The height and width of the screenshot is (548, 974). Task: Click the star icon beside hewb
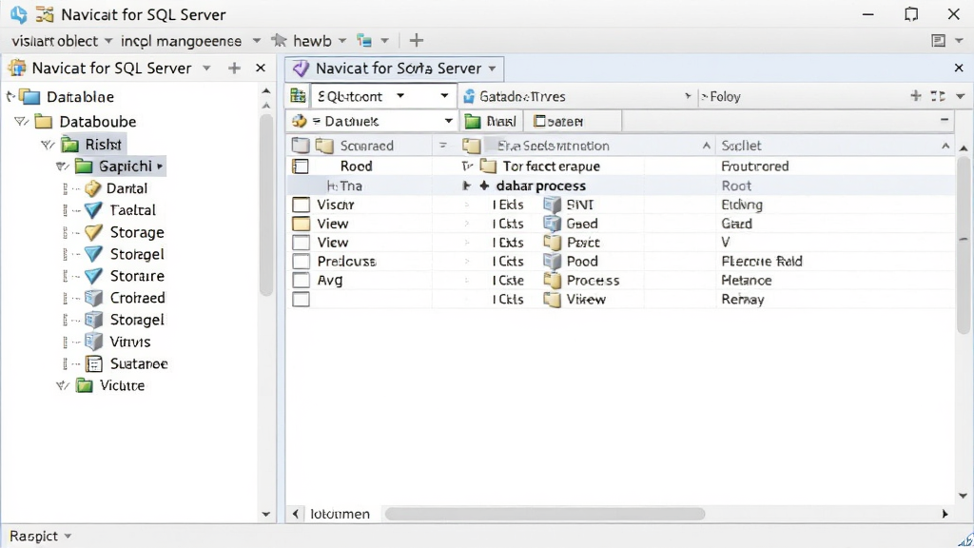tap(279, 40)
